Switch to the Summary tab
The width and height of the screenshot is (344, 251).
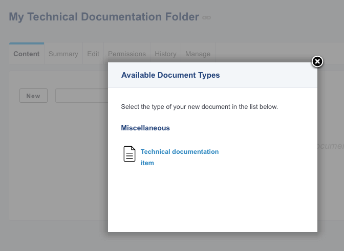63,54
